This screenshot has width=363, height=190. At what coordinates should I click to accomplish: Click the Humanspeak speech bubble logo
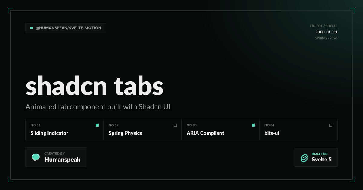pyautogui.click(x=36, y=157)
